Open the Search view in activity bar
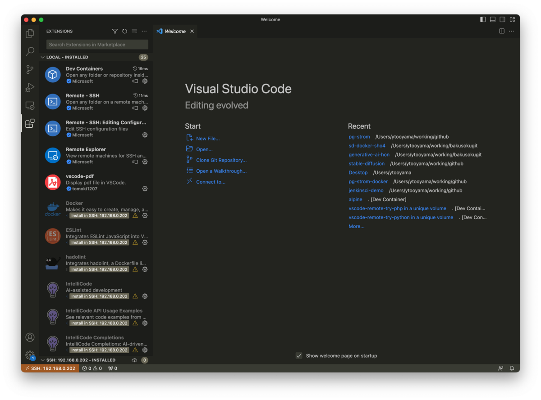This screenshot has height=400, width=541. click(30, 51)
